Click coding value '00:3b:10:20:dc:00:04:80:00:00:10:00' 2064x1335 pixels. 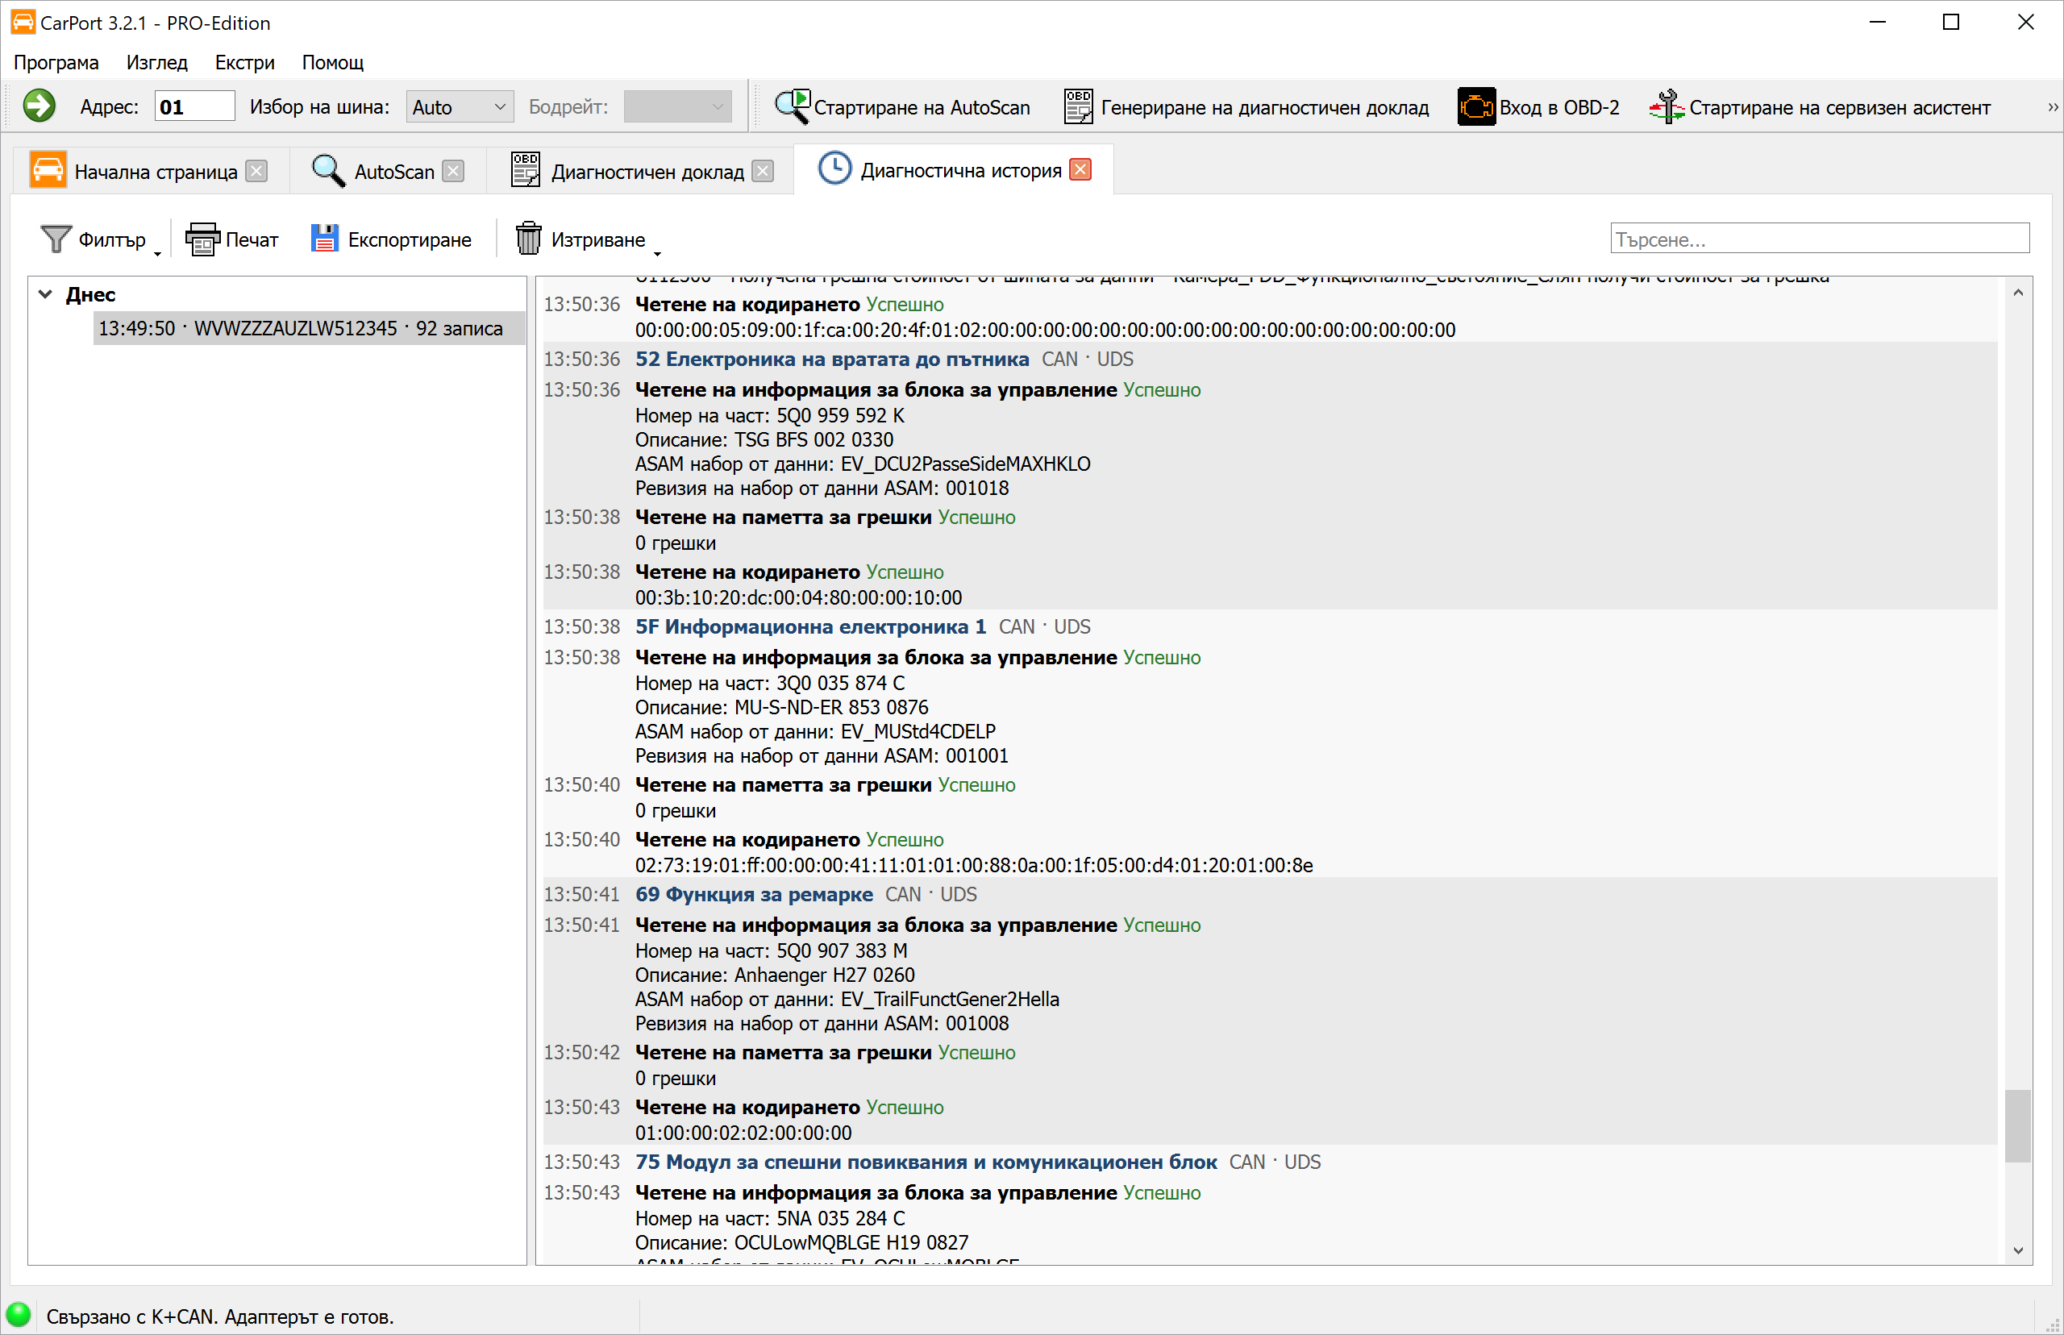798,597
